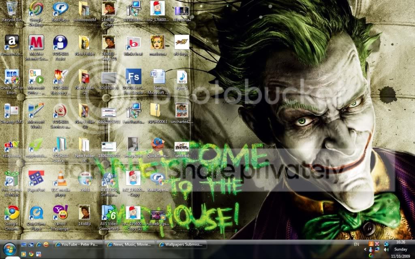Launch Chrome from Quick Launch bar
Image resolution: width=415 pixels, height=259 pixels.
31,254
